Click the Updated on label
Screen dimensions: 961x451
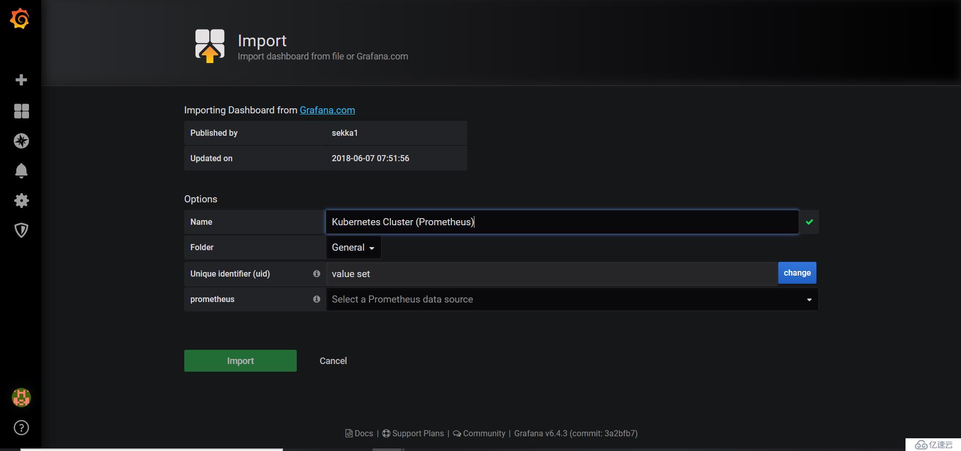pos(211,158)
